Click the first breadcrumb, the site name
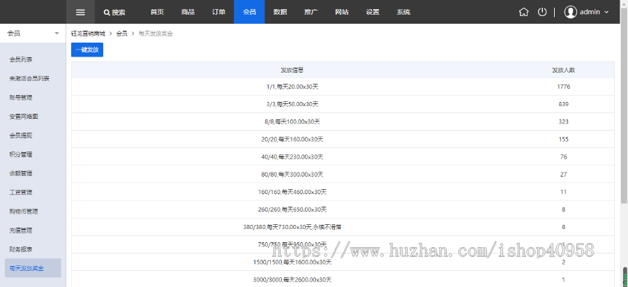 pyautogui.click(x=88, y=34)
